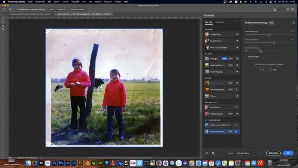The image size is (298, 168).
Task: Select the Nein satisfaction radio option
Action: click(271, 70)
